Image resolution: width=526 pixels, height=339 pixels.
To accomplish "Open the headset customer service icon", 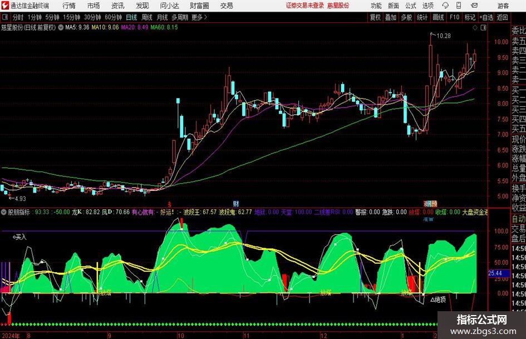I will point(445,6).
